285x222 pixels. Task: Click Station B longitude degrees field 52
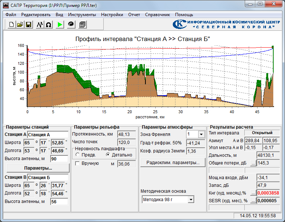(x=29, y=193)
